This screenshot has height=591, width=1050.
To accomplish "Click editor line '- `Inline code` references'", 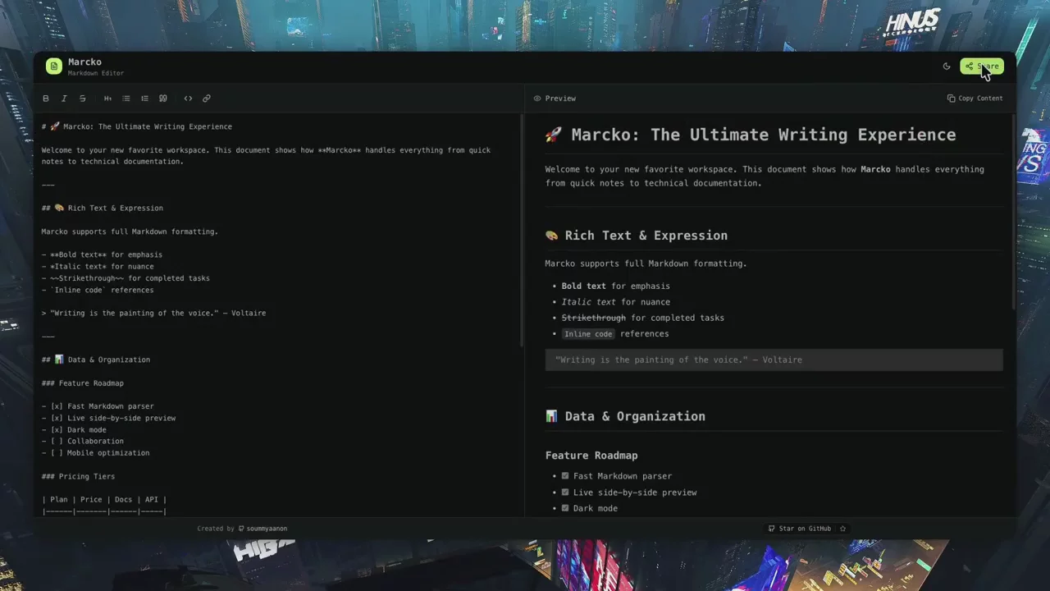I will coord(98,290).
